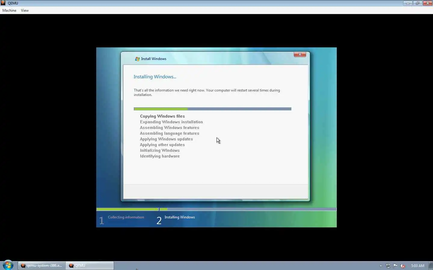
Task: Close the QEMU window
Action: point(428,3)
